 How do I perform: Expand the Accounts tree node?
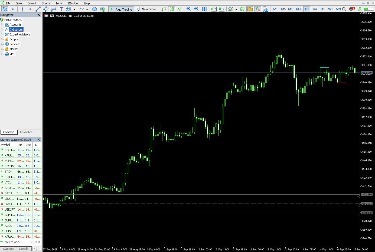pos(2,25)
